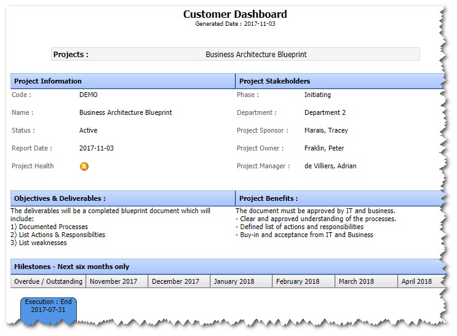457x336 pixels.
Task: Select the November 2017 milestone column
Action: pos(117,281)
